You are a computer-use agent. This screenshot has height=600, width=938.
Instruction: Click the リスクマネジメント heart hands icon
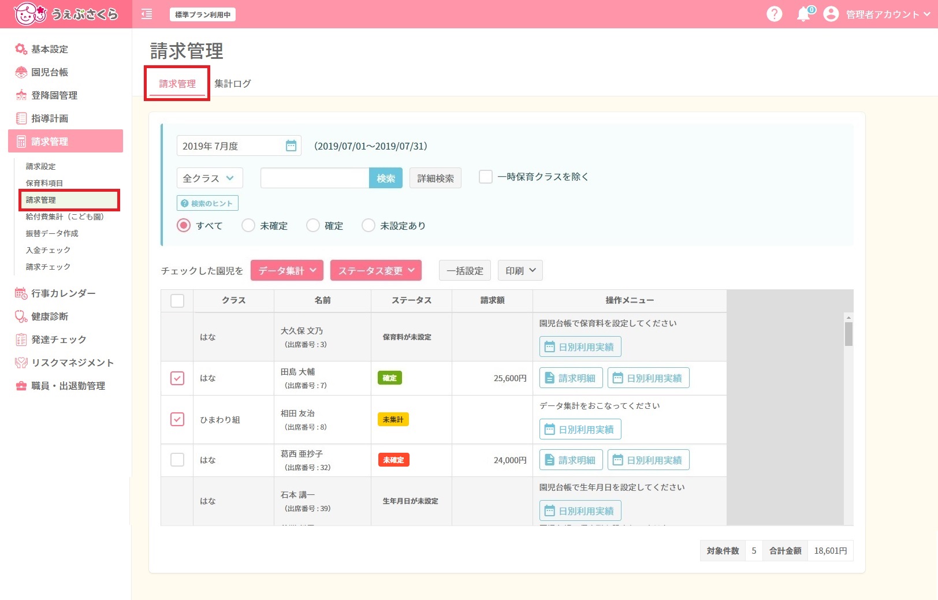pos(21,363)
